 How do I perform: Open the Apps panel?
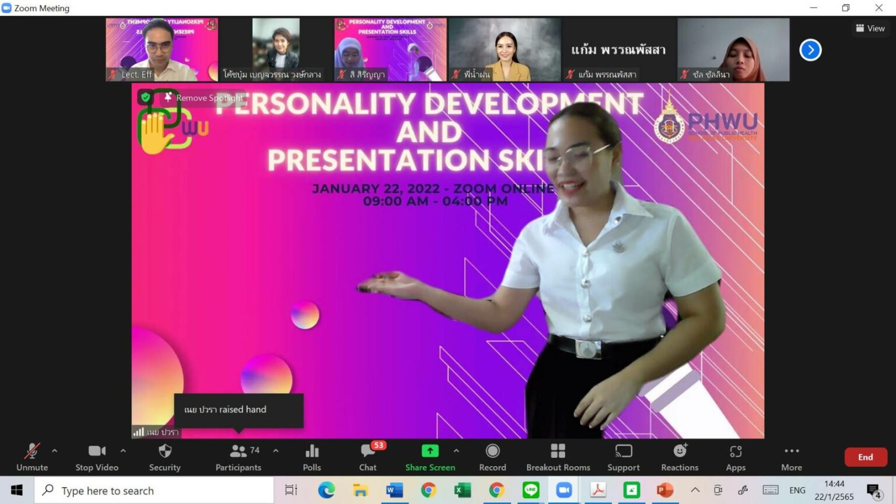click(x=736, y=457)
